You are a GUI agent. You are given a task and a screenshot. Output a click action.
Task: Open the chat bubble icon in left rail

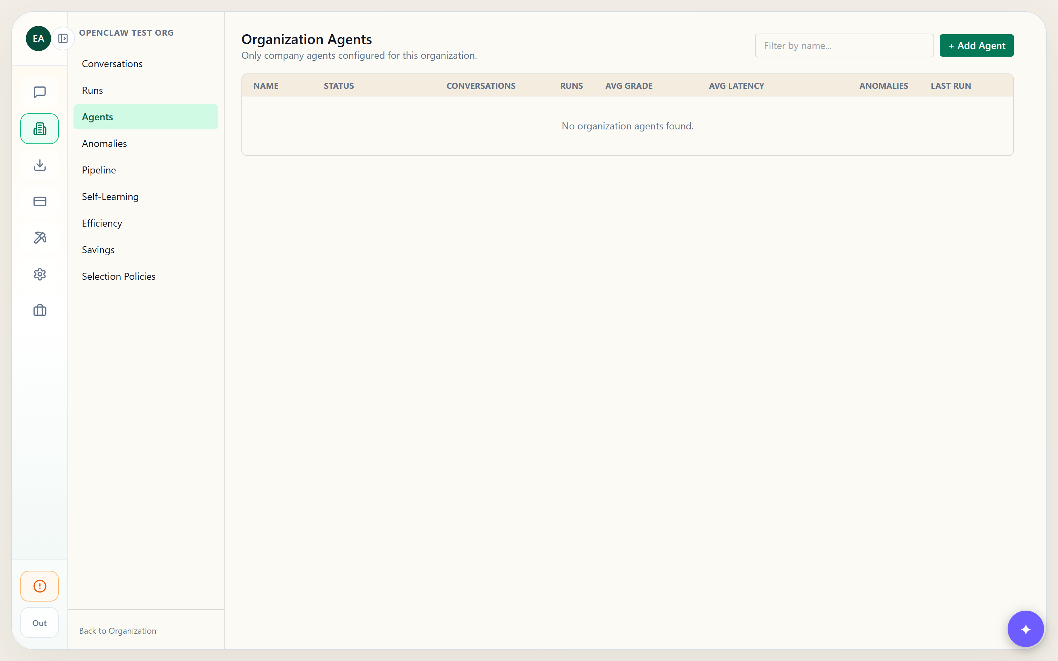click(x=40, y=92)
